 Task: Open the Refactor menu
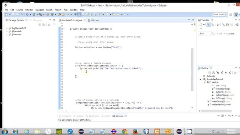29,10
